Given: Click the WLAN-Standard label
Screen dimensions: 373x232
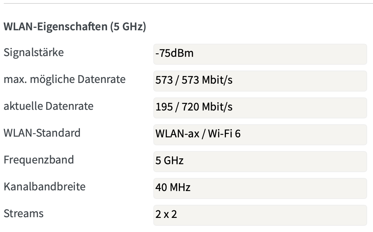Looking at the screenshot, I should click(x=42, y=133).
